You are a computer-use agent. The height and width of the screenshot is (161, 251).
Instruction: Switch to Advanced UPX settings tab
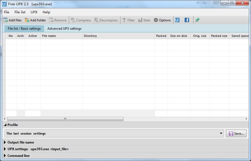point(64,29)
